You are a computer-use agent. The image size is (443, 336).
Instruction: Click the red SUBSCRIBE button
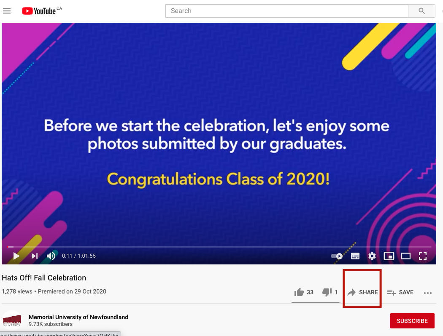[412, 321]
